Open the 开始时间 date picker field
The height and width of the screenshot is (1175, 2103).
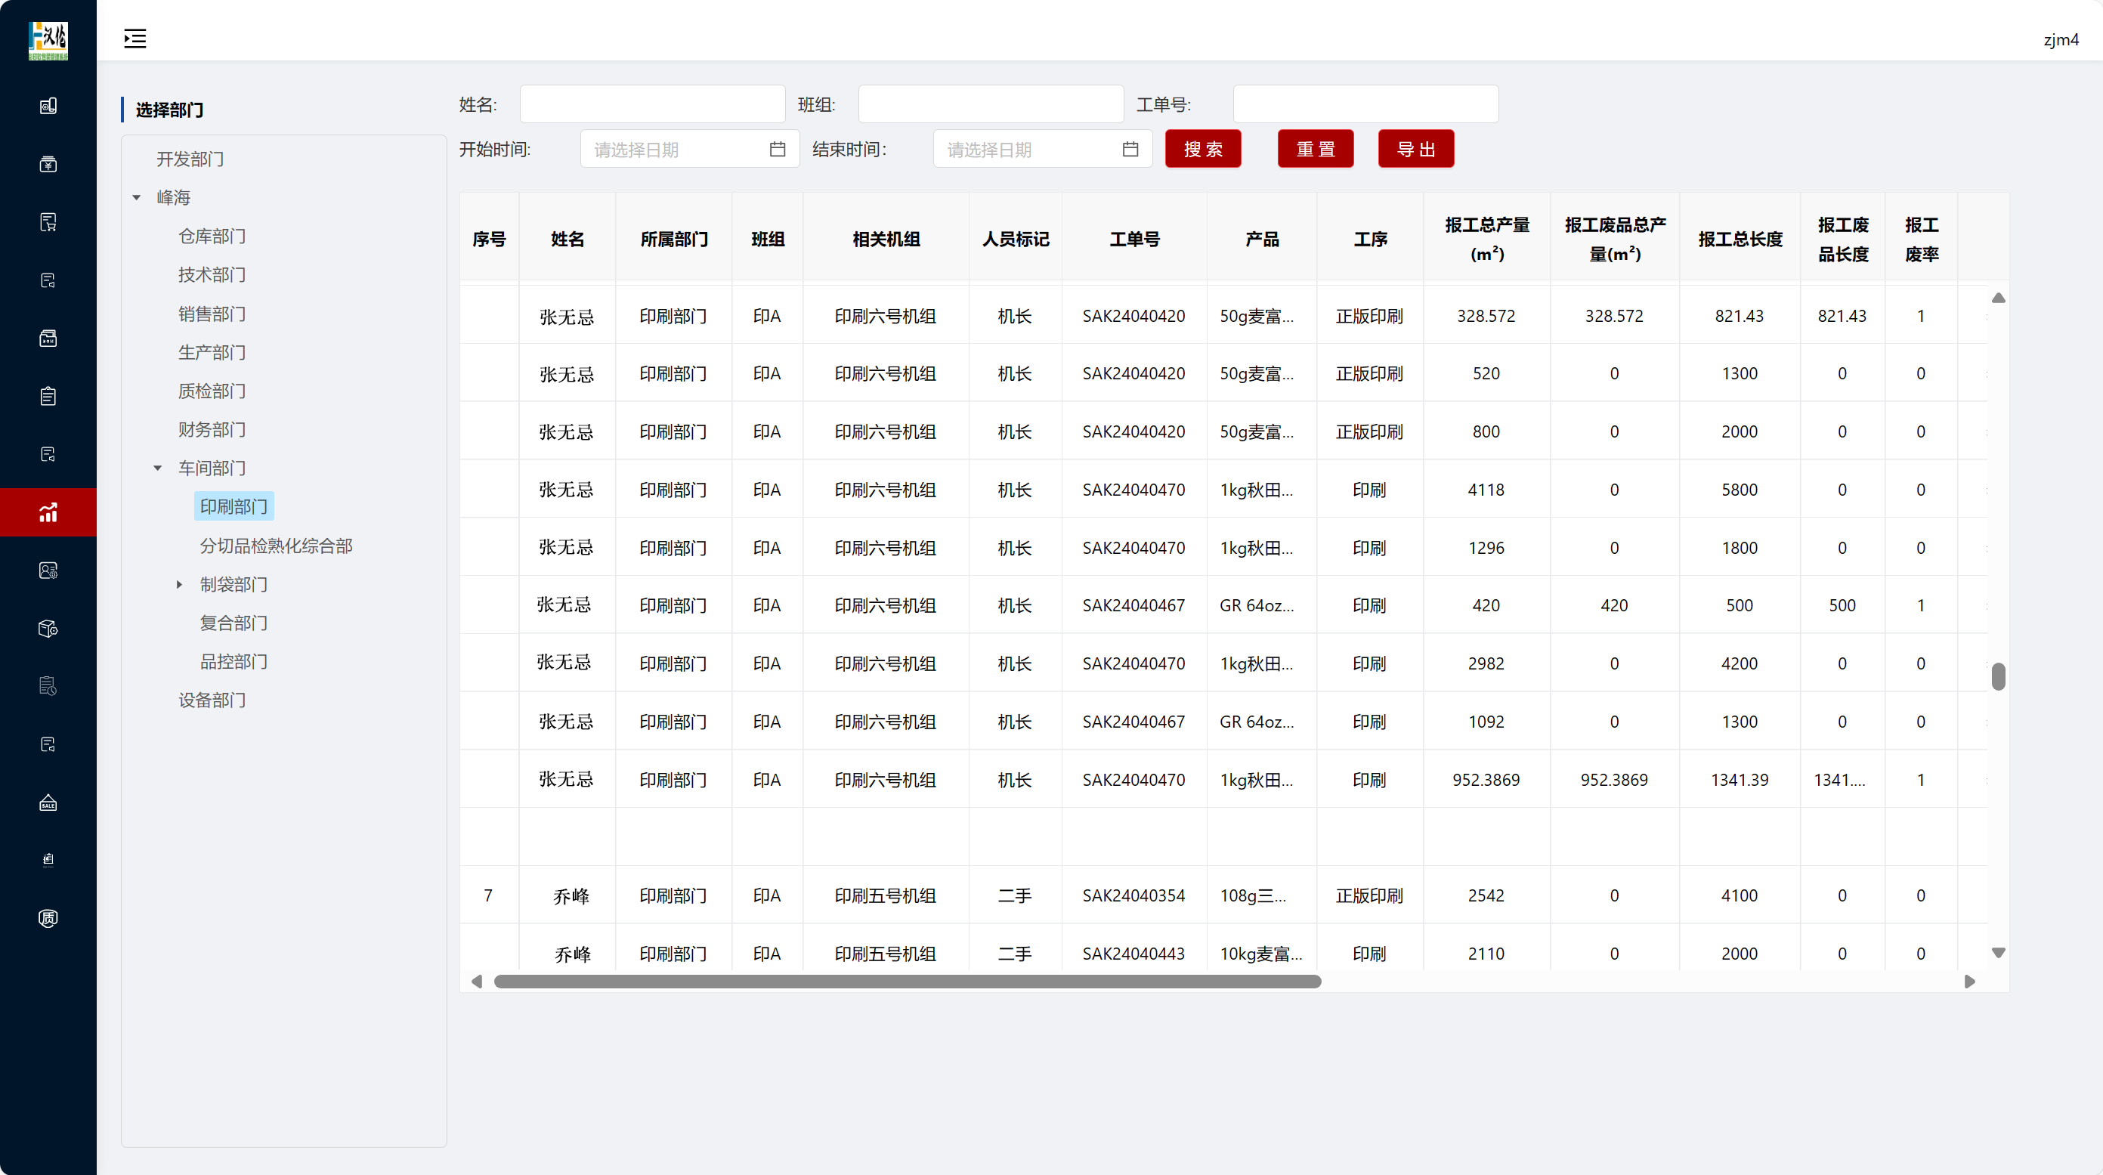click(690, 149)
